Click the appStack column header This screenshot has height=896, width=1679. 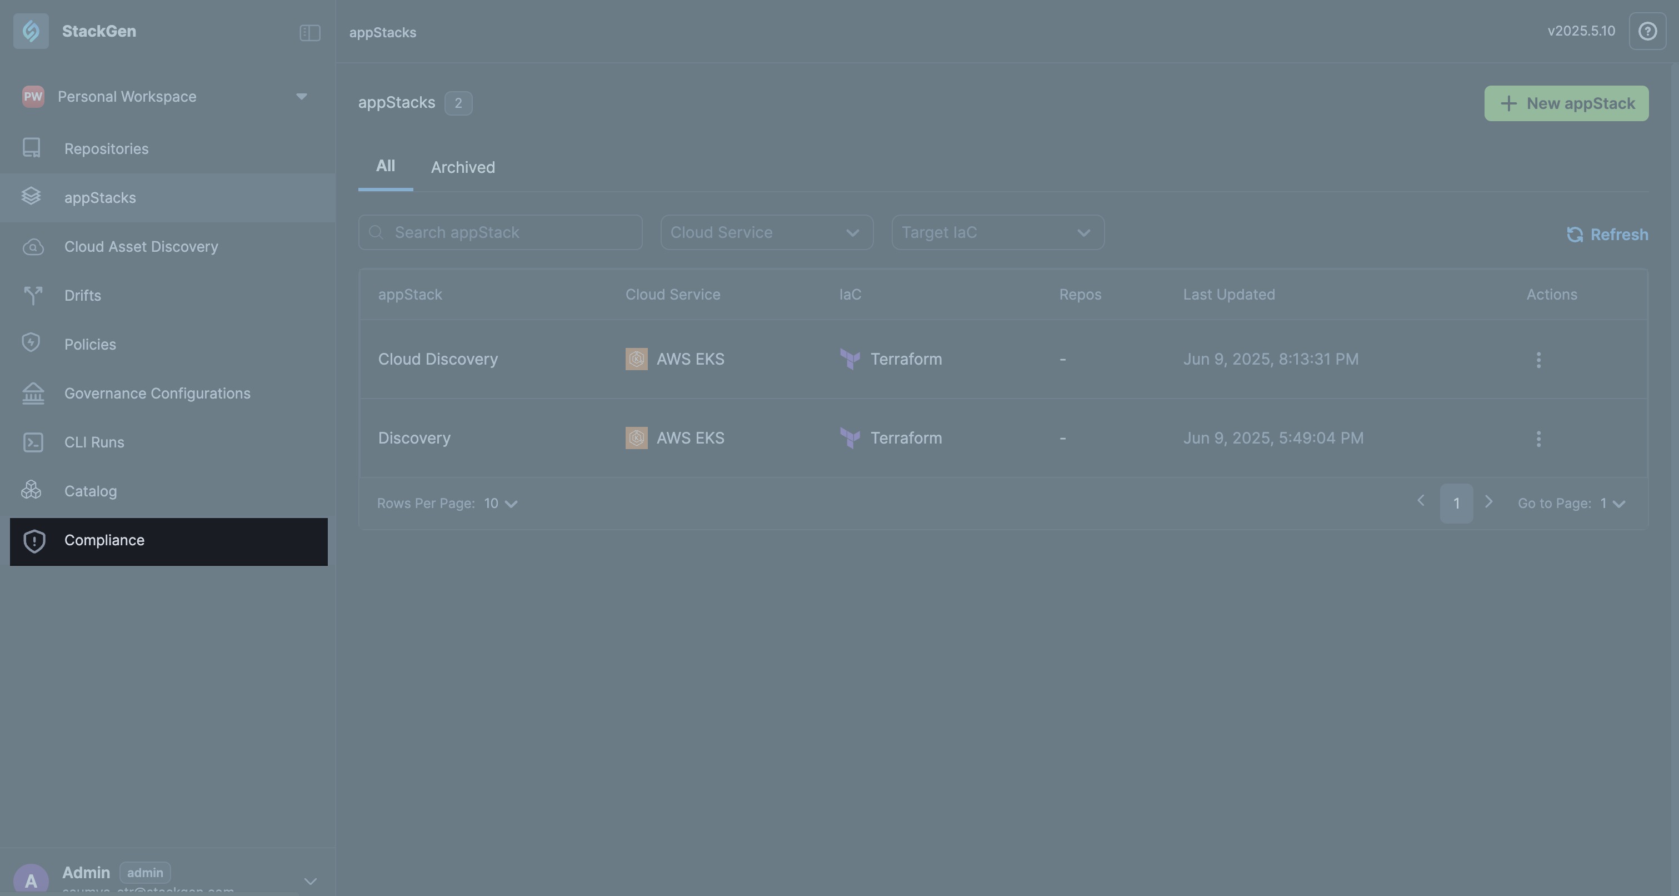coord(410,295)
